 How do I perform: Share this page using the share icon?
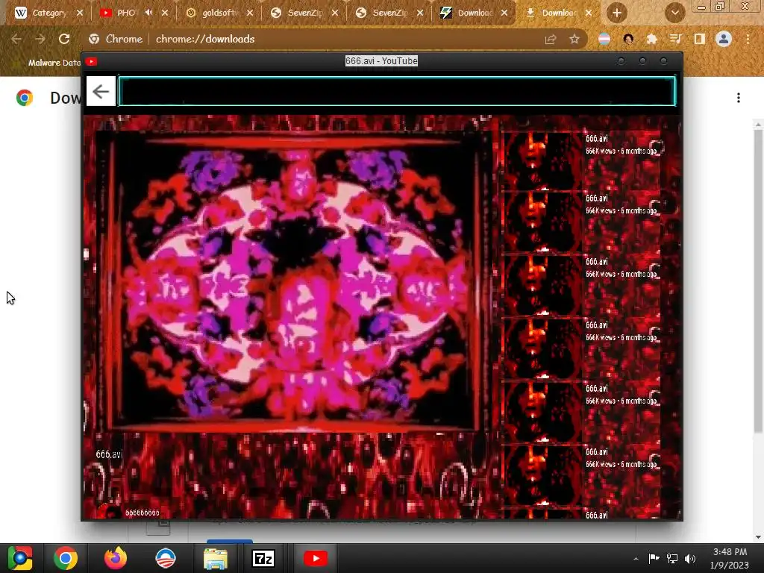[x=551, y=39]
